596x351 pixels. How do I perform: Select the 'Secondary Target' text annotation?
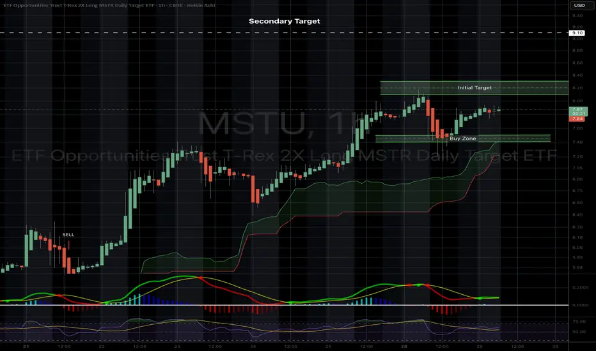285,21
